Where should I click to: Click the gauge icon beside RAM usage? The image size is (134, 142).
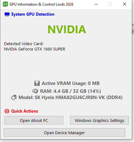pyautogui.click(x=35, y=91)
